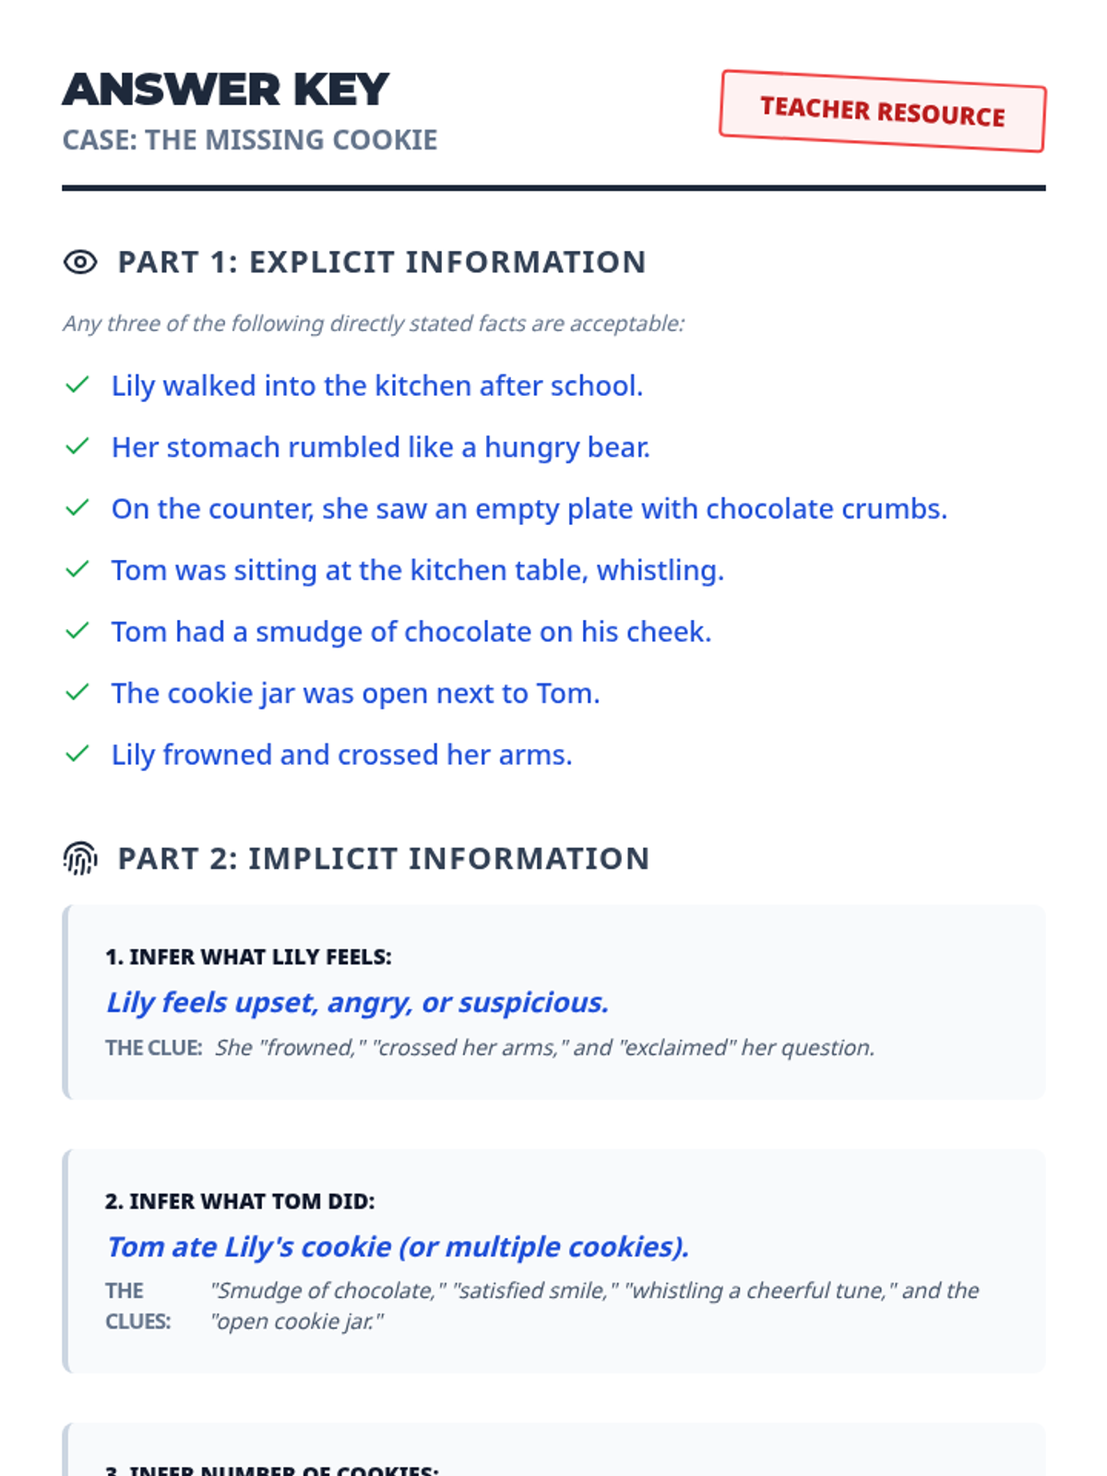Click the checkmark next to 'Her stomach rumbled'
This screenshot has width=1107, height=1476.
77,446
